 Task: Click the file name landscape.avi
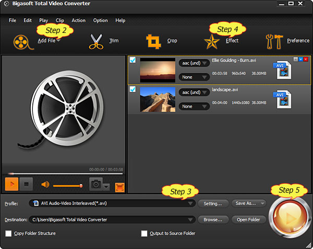pyautogui.click(x=225, y=90)
